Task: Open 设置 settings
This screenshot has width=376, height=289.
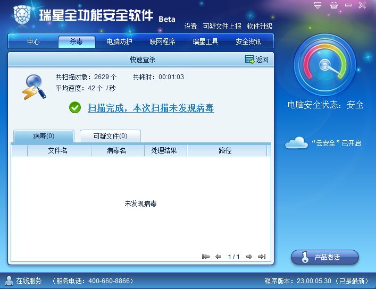Action: tap(190, 26)
